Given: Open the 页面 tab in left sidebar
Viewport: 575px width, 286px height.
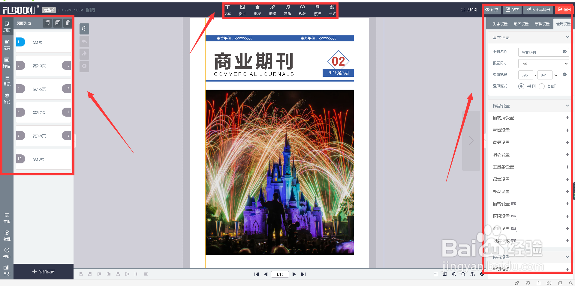Looking at the screenshot, I should coord(7,27).
